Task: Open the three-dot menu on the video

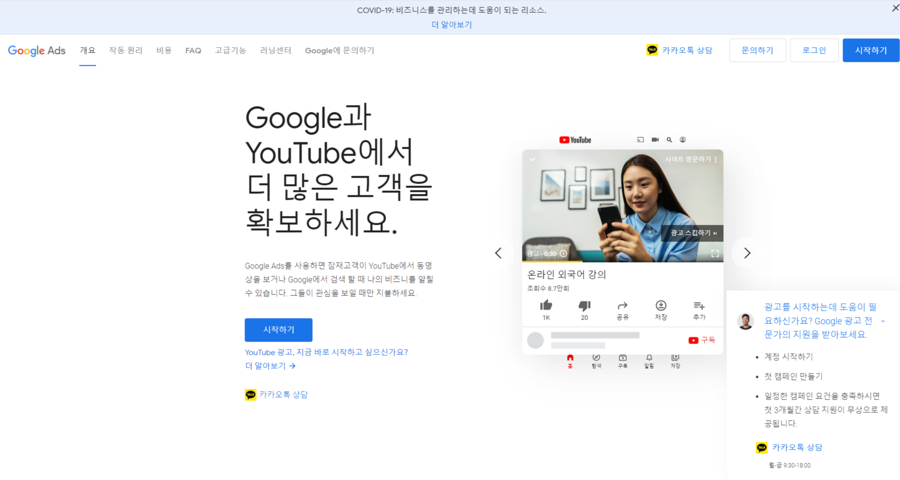Action: [x=716, y=159]
